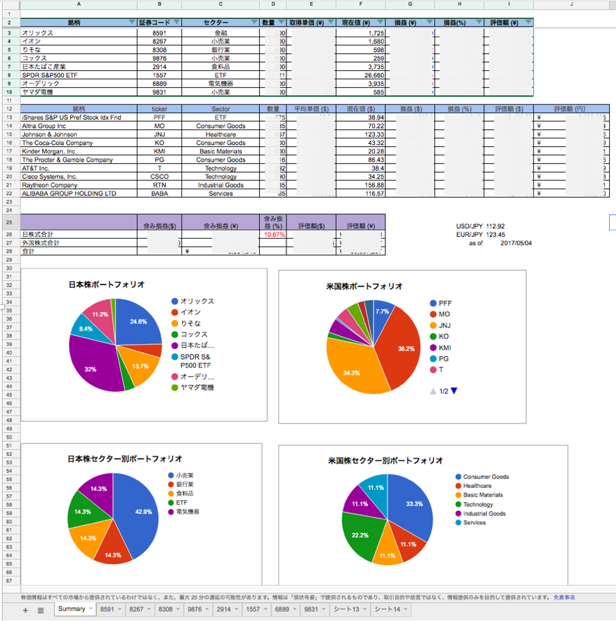The height and width of the screenshot is (621, 616).
Task: Click the オリックス legend color dot
Action: click(175, 301)
